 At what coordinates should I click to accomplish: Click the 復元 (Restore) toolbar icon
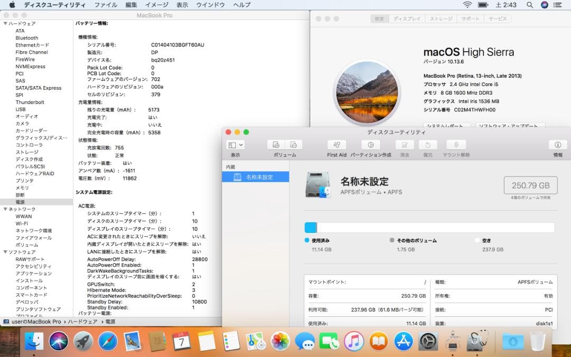[428, 145]
